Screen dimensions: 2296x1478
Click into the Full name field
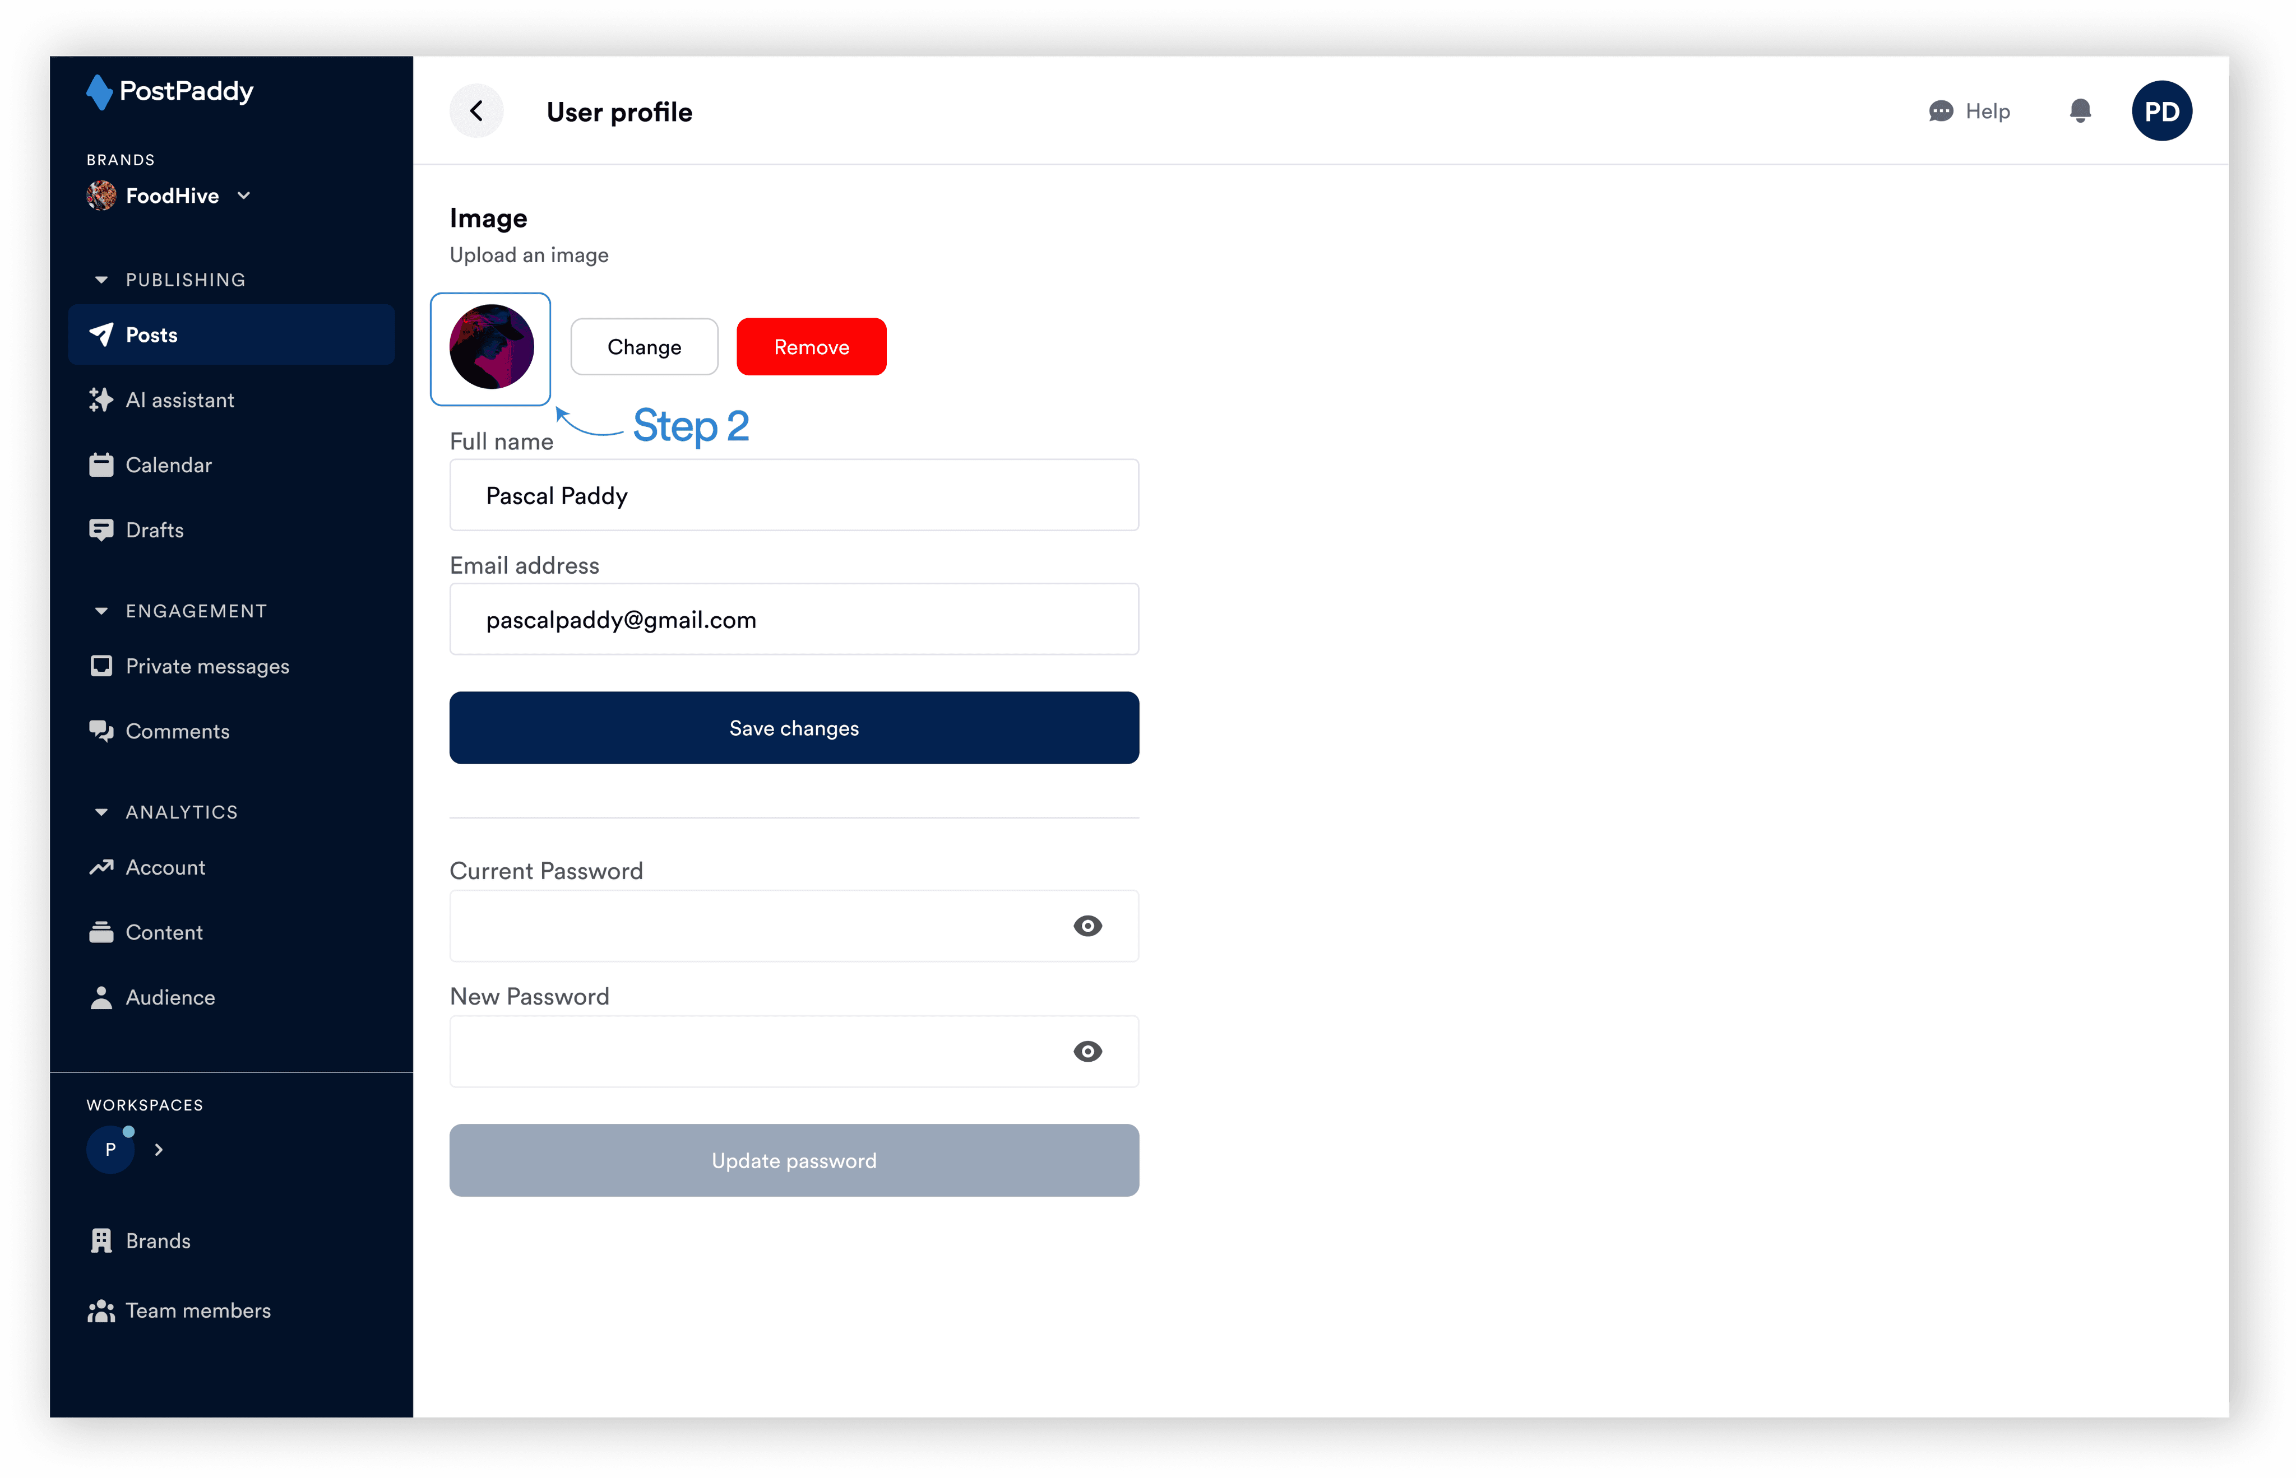click(794, 496)
